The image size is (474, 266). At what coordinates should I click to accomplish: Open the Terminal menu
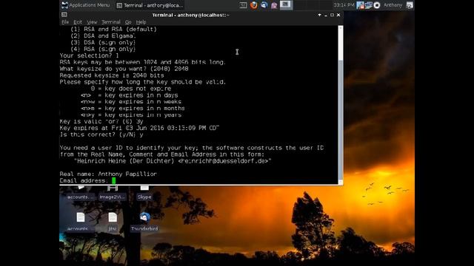pos(111,22)
